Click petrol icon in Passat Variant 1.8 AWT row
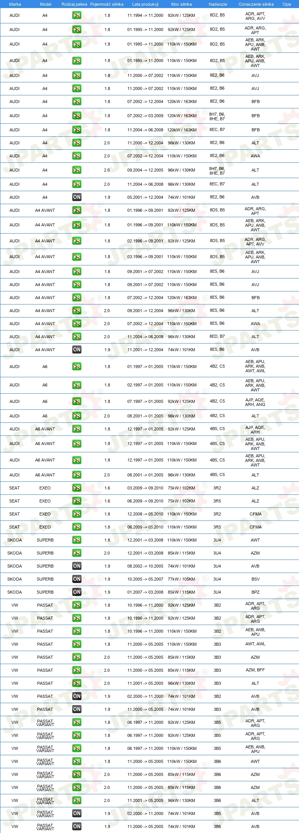The height and width of the screenshot is (833, 299). (x=77, y=761)
